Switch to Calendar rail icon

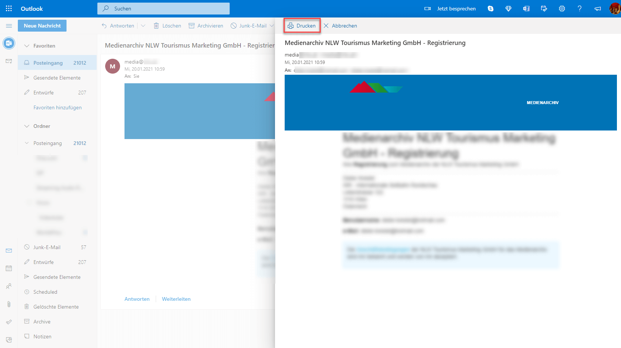pyautogui.click(x=9, y=268)
